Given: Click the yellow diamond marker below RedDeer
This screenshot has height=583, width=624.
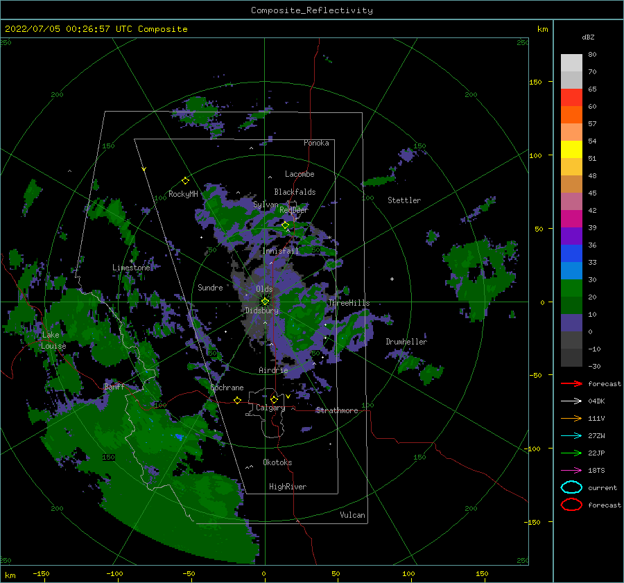Looking at the screenshot, I should click(285, 225).
